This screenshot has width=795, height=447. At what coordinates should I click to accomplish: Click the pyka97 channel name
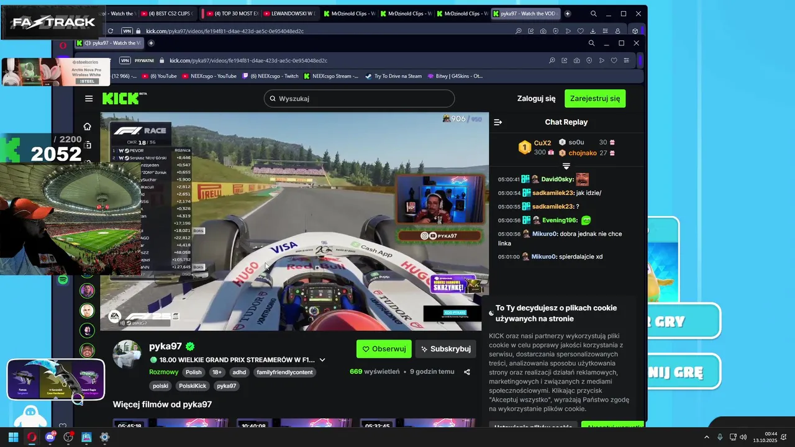click(x=165, y=346)
